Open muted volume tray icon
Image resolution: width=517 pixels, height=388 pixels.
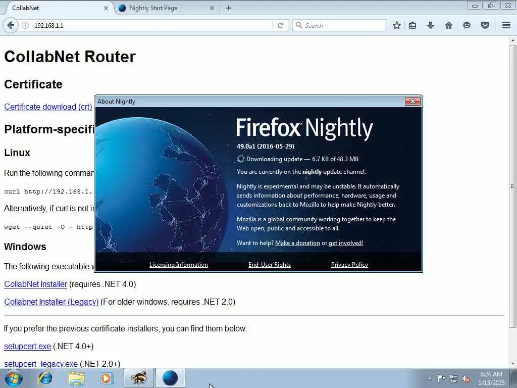pyautogui.click(x=466, y=378)
